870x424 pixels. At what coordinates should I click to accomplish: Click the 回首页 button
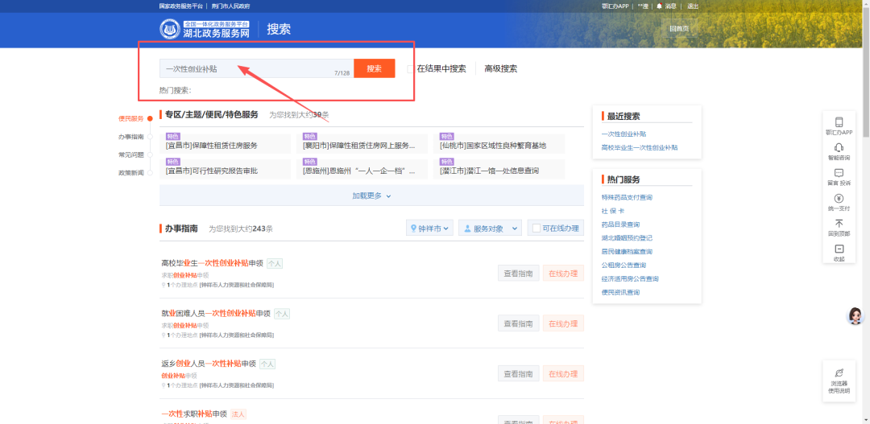679,28
